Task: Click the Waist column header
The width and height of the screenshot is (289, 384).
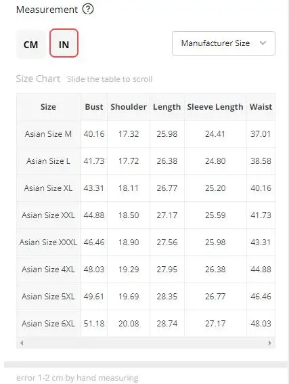Action: [x=261, y=107]
